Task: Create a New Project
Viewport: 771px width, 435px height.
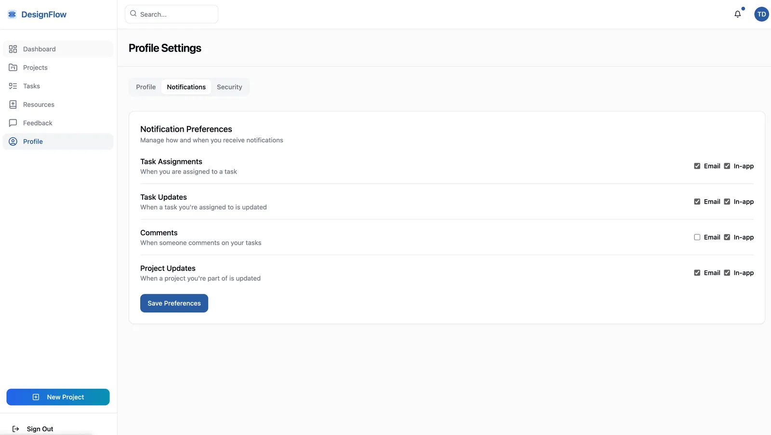Action: [x=58, y=397]
